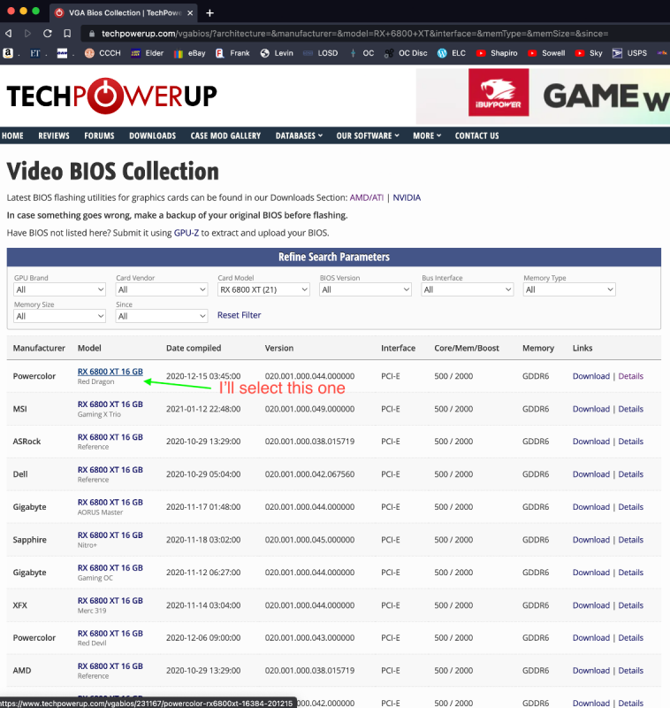Open the Card Vendor dropdown
Screen dimensions: 670x708
pyautogui.click(x=162, y=289)
